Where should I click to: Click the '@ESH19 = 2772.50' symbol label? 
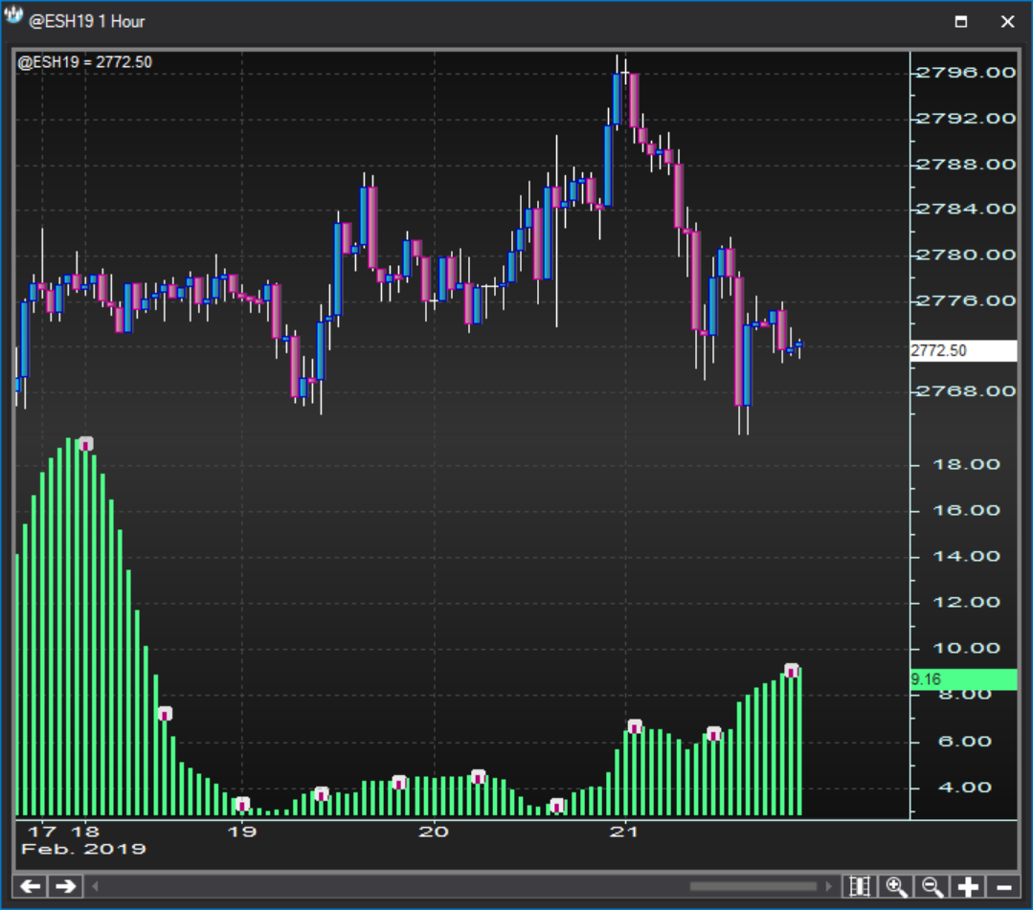click(85, 62)
